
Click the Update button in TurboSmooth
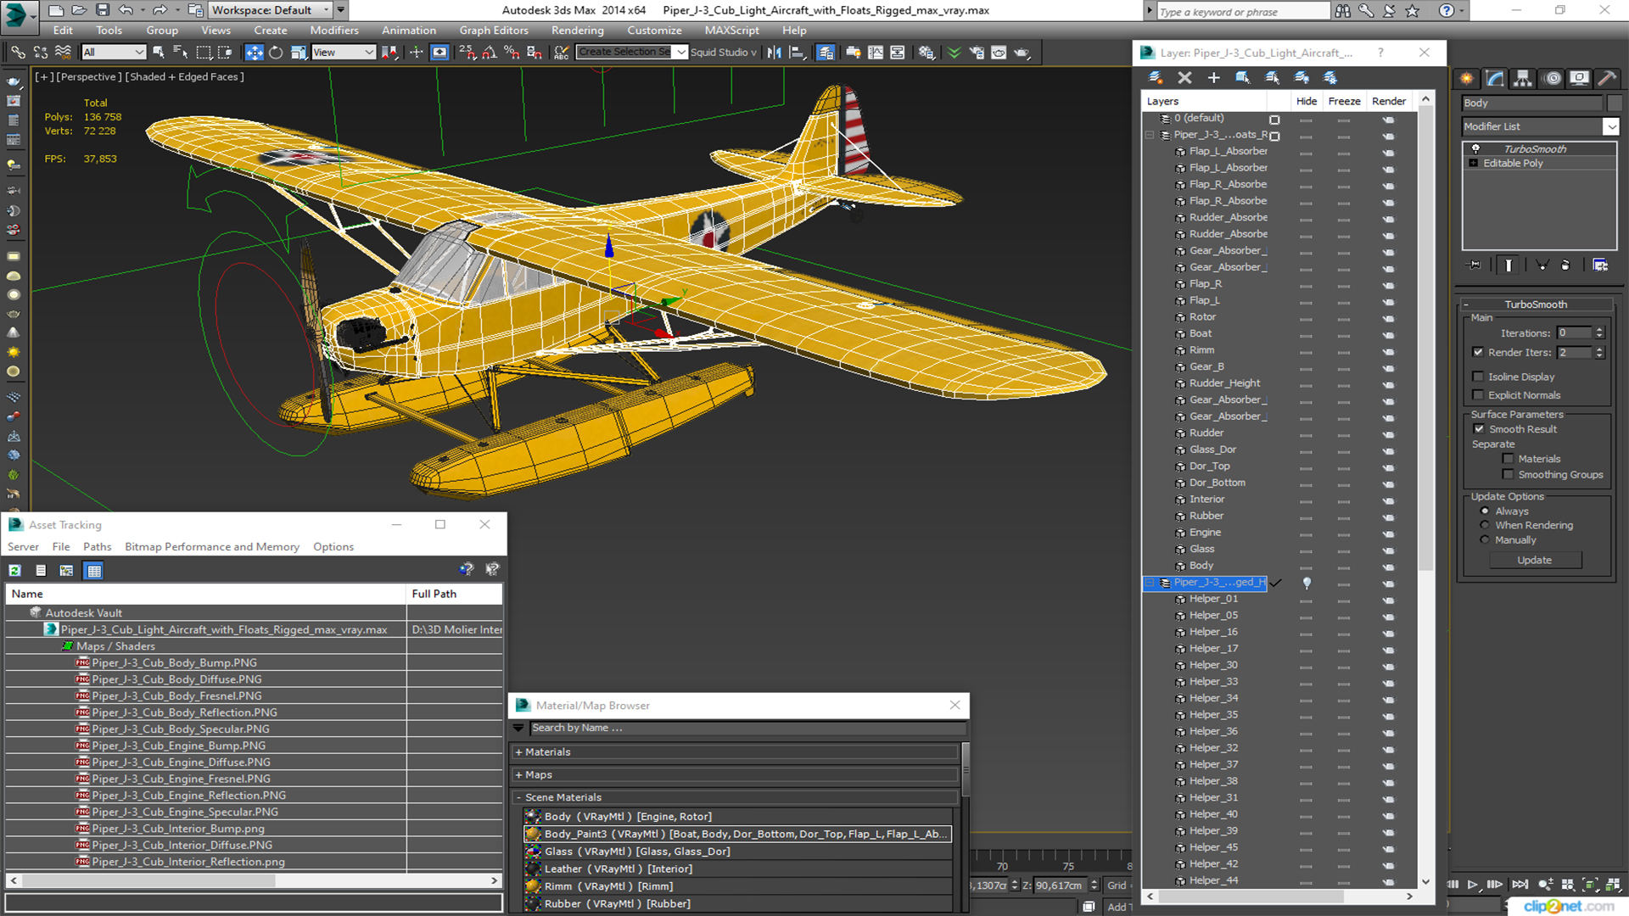tap(1534, 561)
